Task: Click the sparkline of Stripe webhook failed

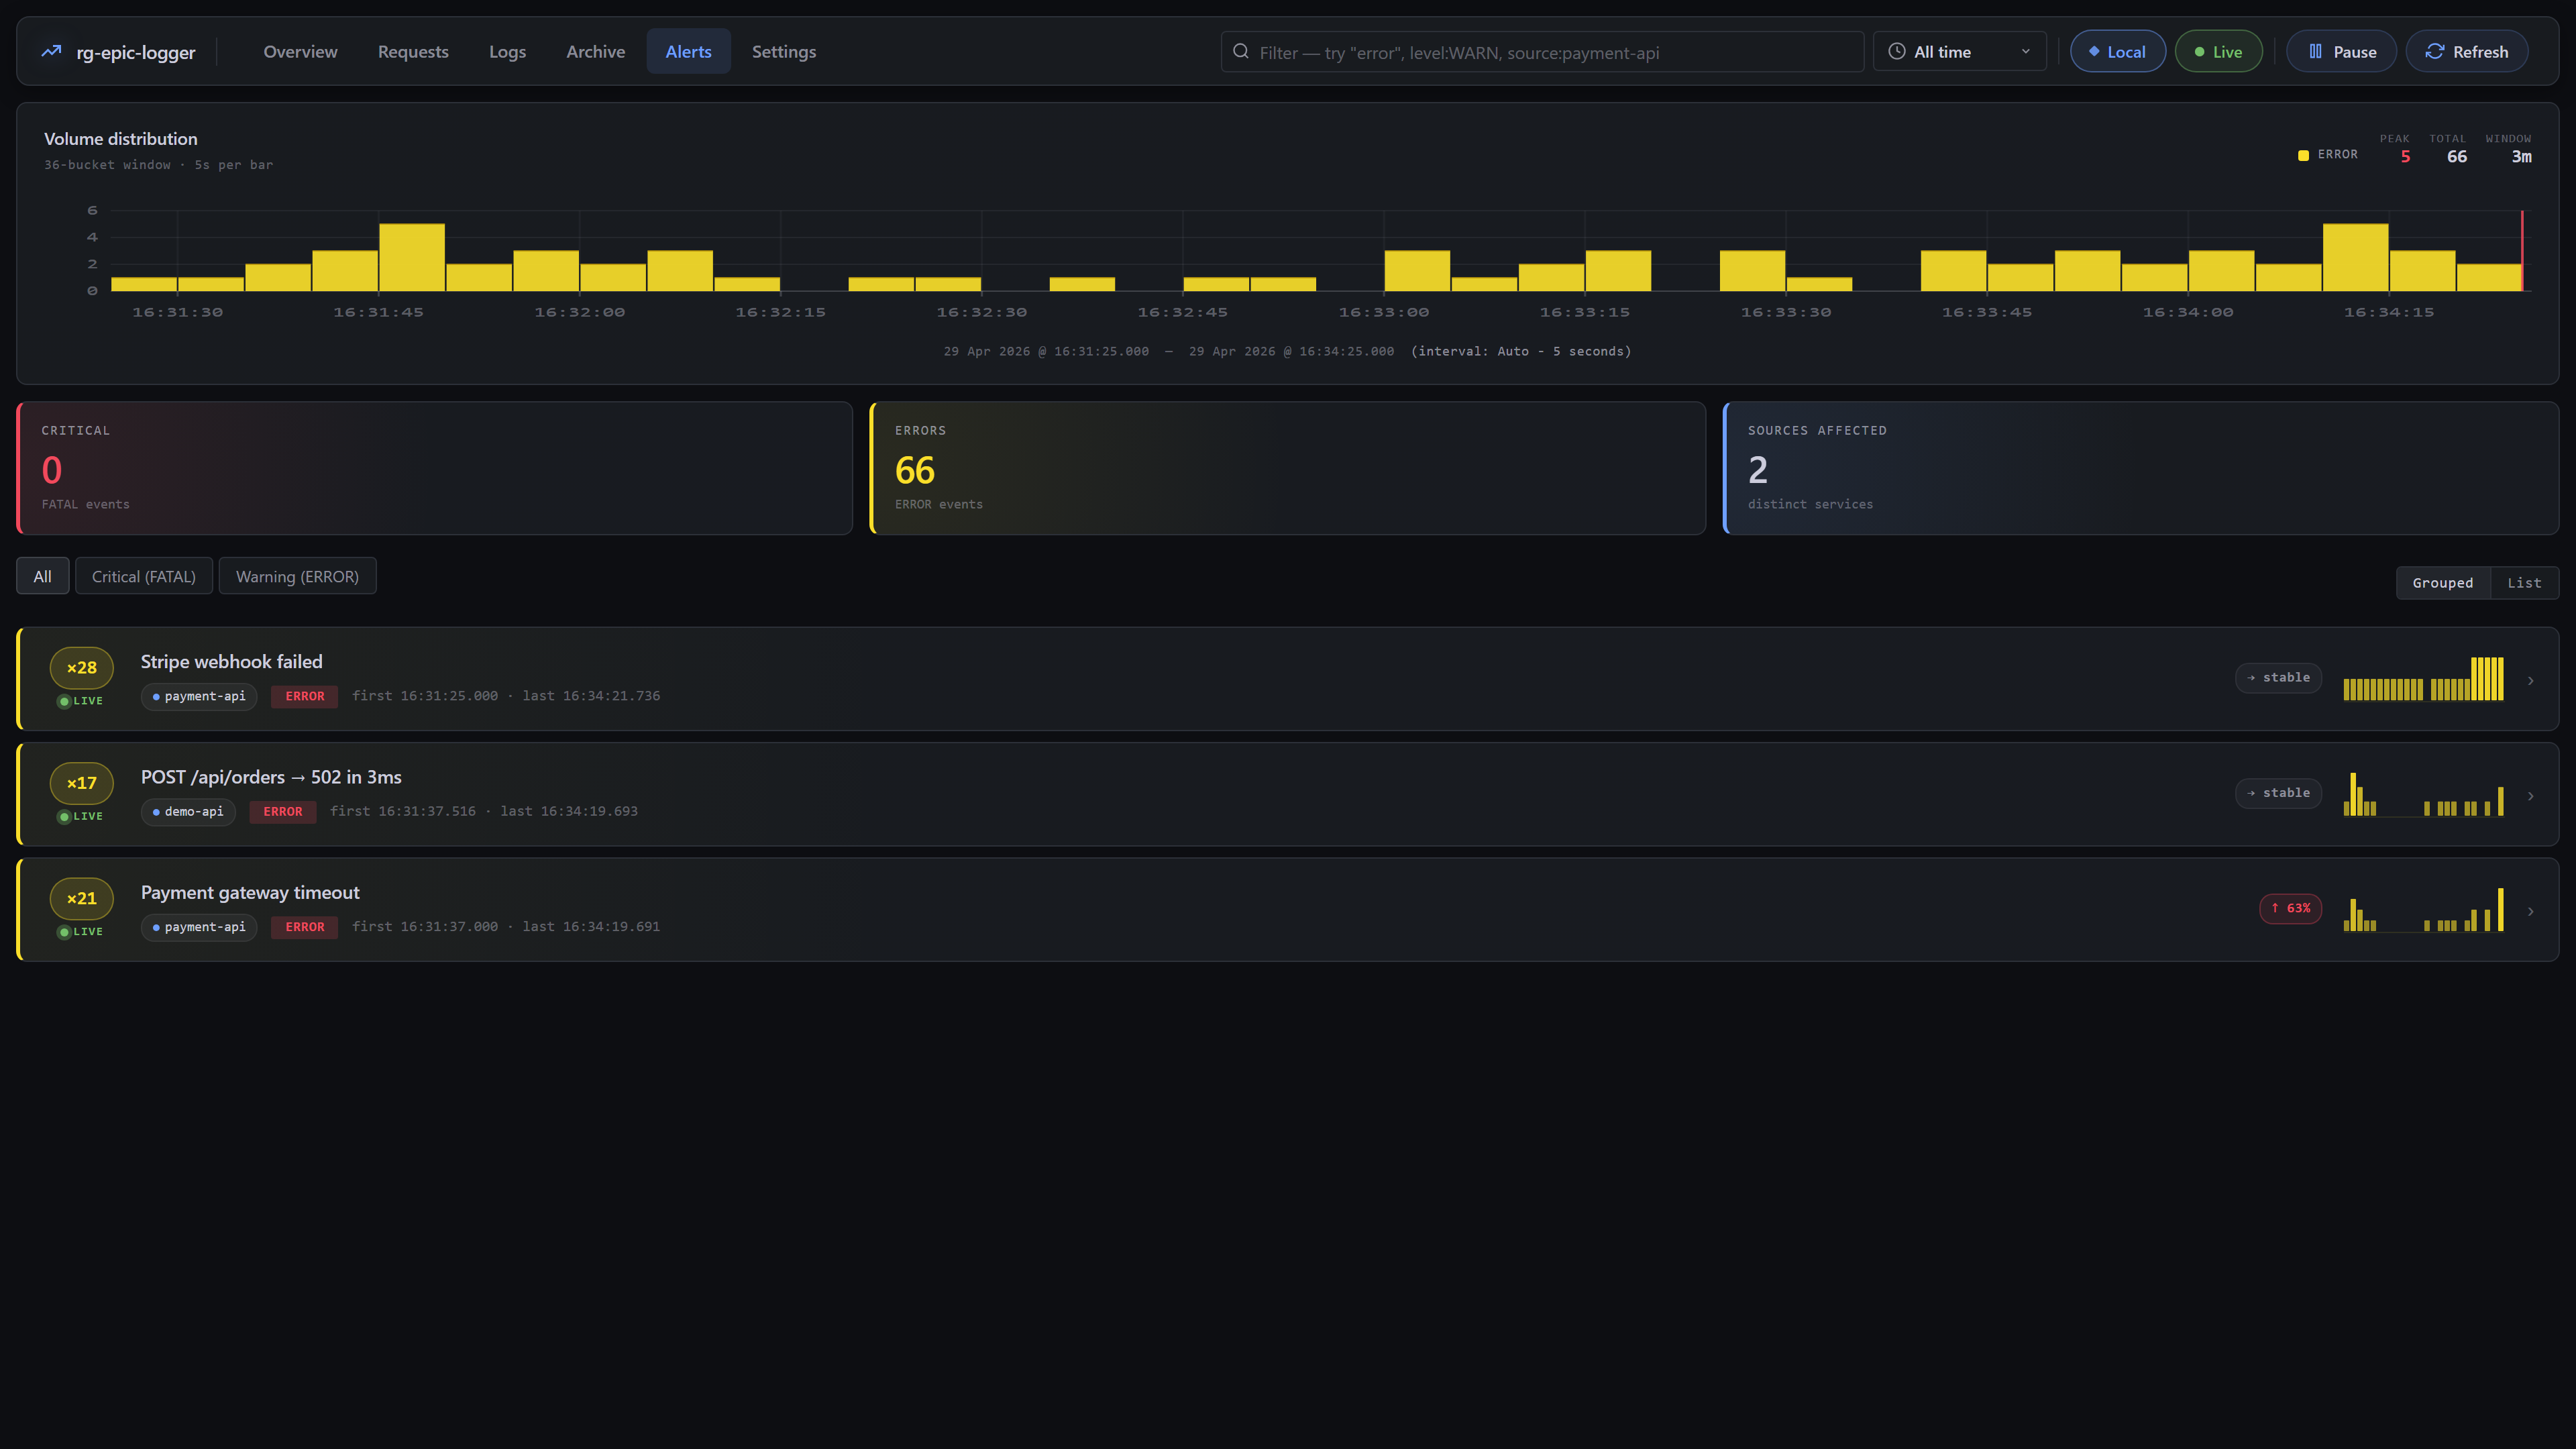Action: 2423,678
